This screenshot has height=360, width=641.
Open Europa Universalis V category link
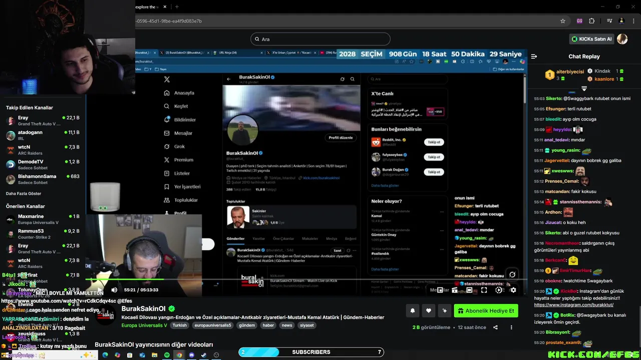[144, 325]
